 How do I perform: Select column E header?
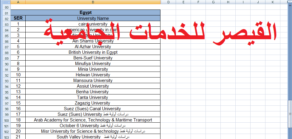point(183,2)
